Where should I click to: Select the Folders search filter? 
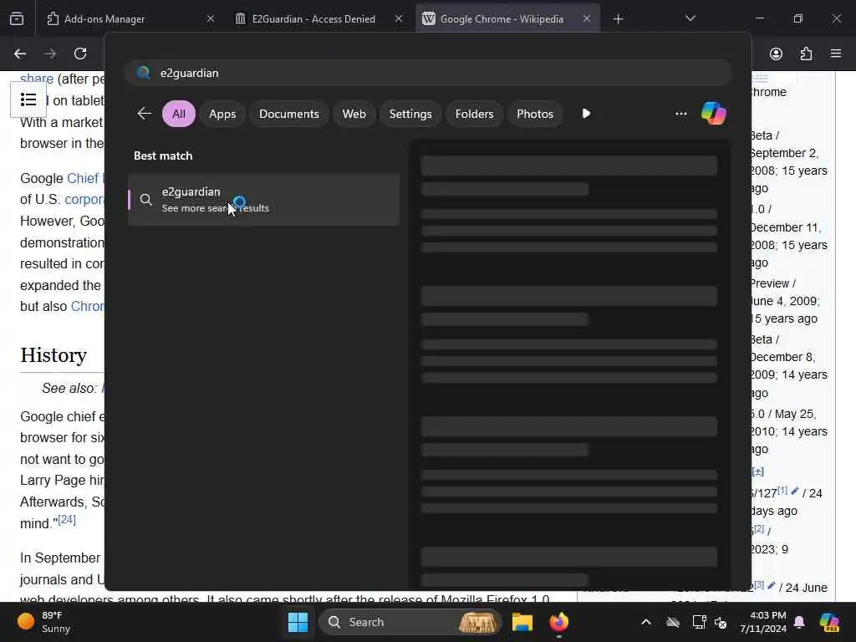(x=474, y=114)
